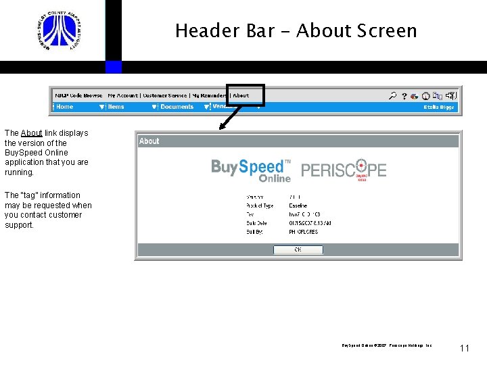The width and height of the screenshot is (487, 365).
Task: Open the My Account link
Action: click(122, 95)
